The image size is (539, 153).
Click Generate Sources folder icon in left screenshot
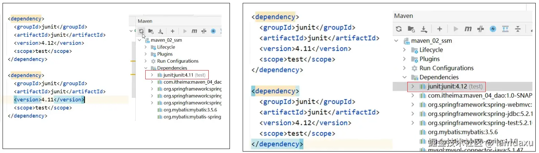(151, 31)
